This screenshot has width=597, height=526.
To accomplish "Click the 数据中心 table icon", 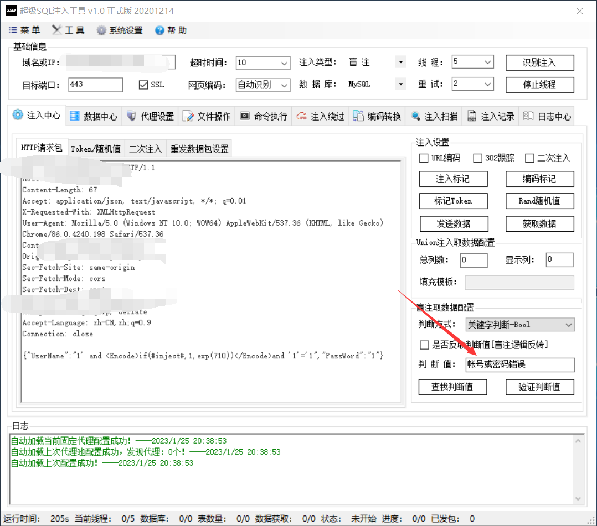I will coord(75,116).
